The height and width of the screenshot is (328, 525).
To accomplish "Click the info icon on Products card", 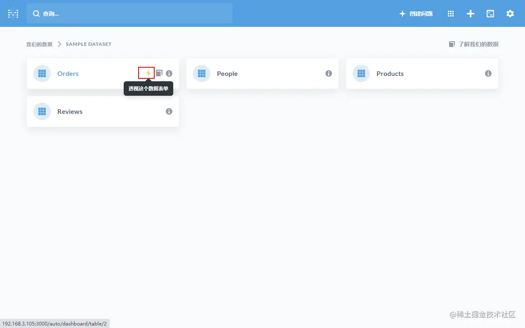I will (x=488, y=73).
